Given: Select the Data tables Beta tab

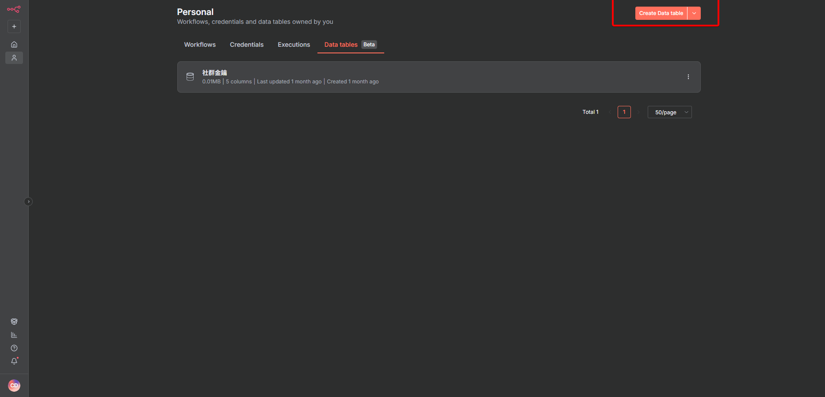Looking at the screenshot, I should pyautogui.click(x=350, y=45).
